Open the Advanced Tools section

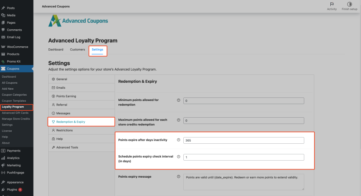click(81, 147)
